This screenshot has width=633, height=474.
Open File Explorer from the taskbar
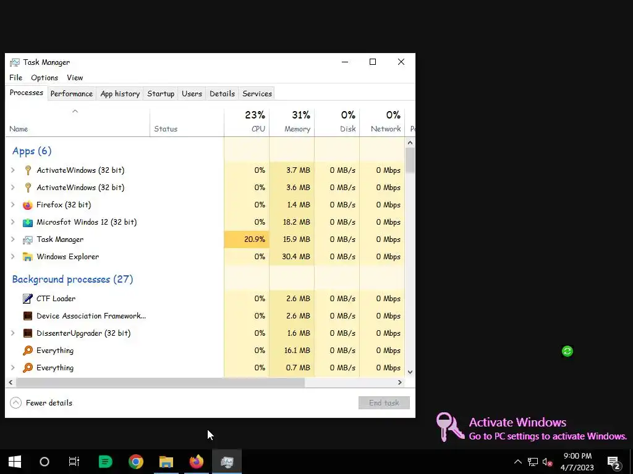166,462
